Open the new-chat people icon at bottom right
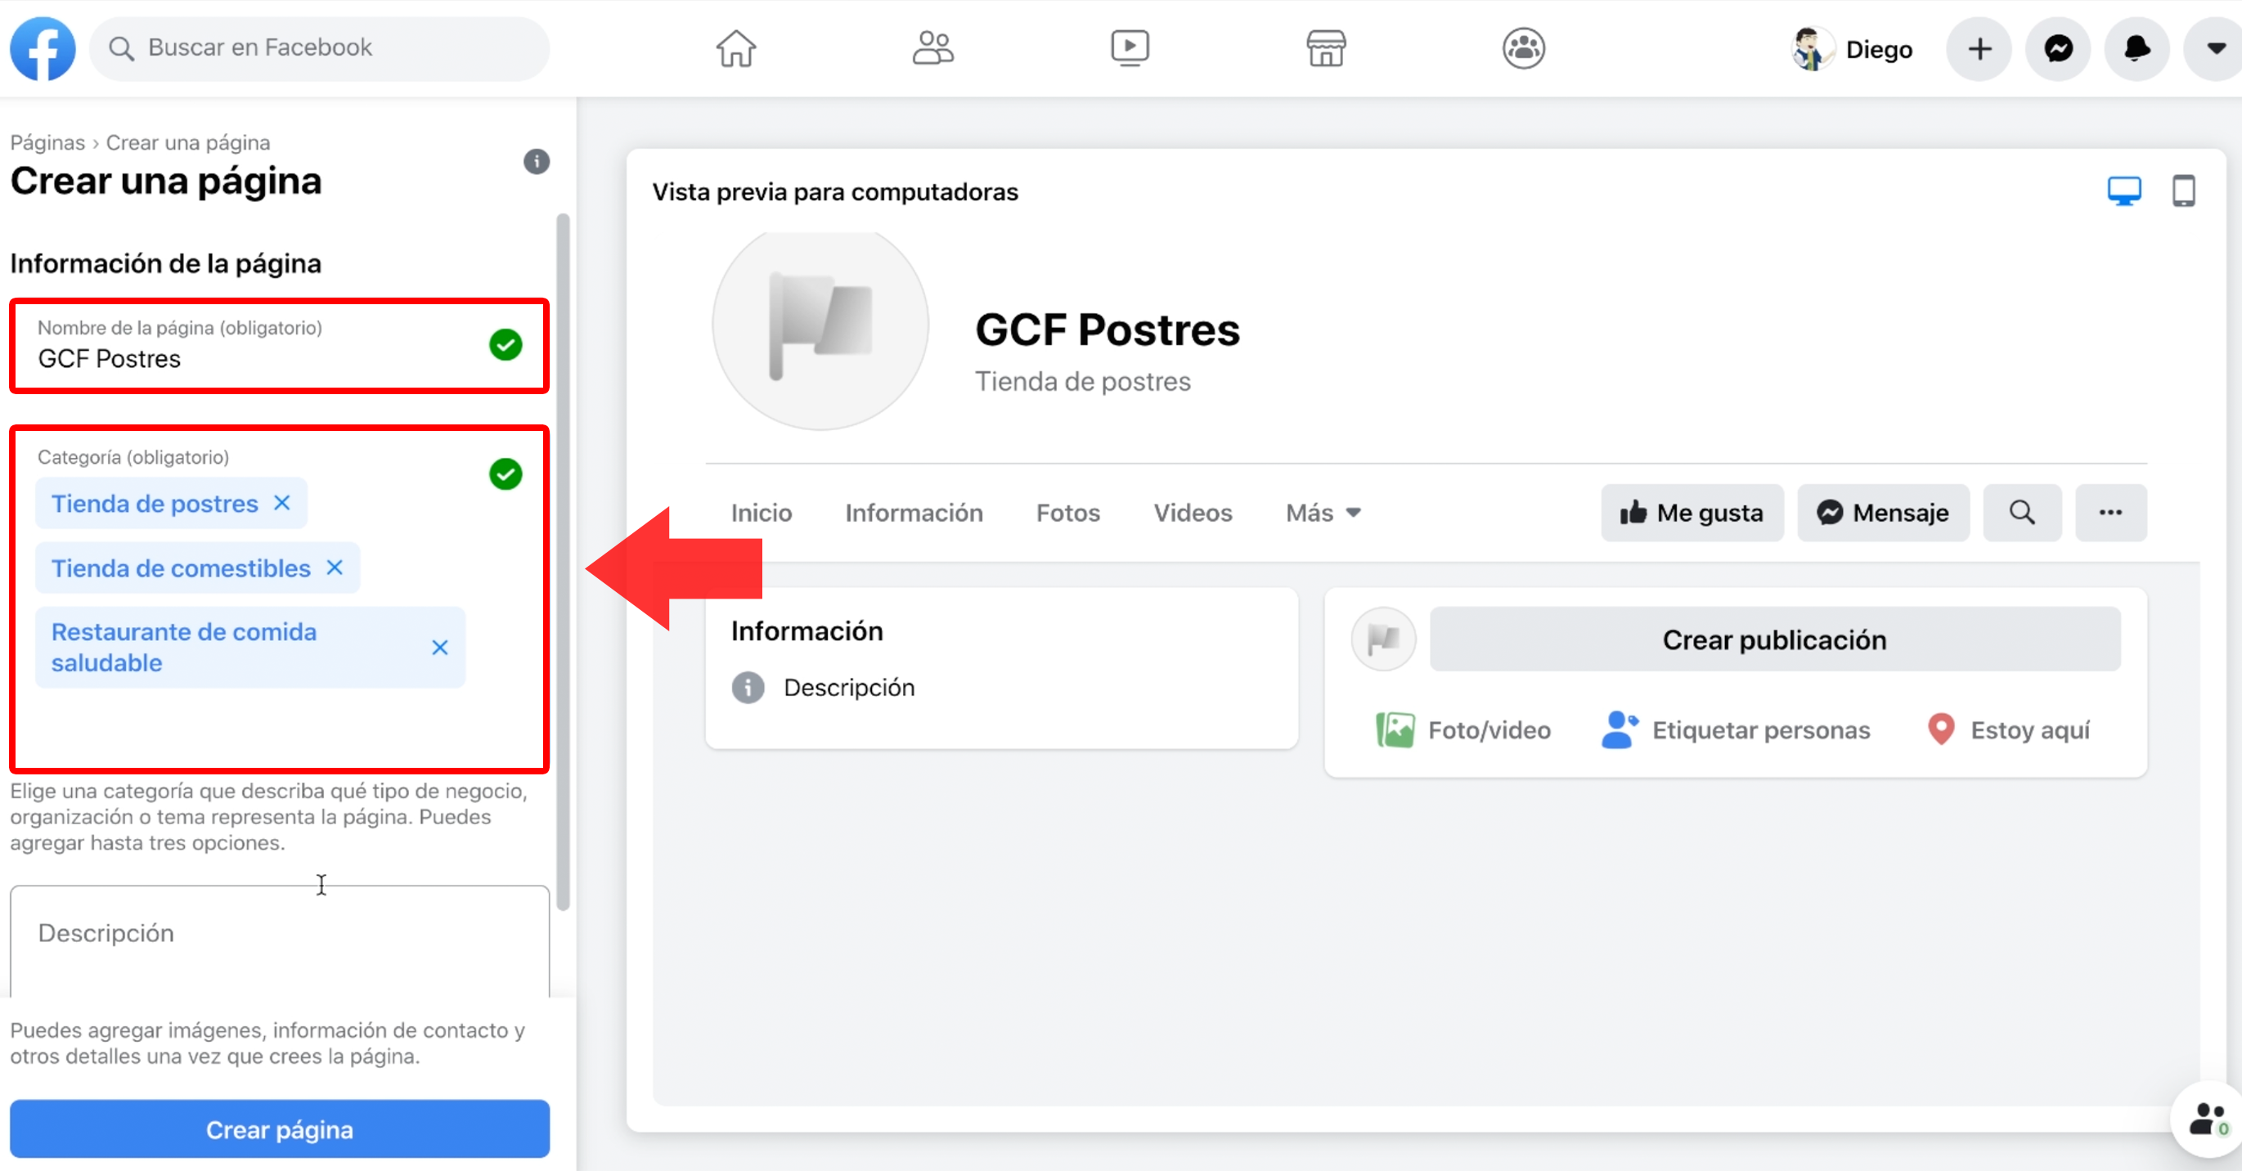 (x=2205, y=1119)
